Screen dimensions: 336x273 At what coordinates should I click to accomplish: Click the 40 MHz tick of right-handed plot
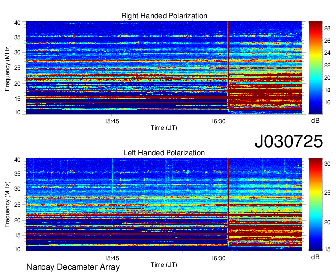[17, 23]
